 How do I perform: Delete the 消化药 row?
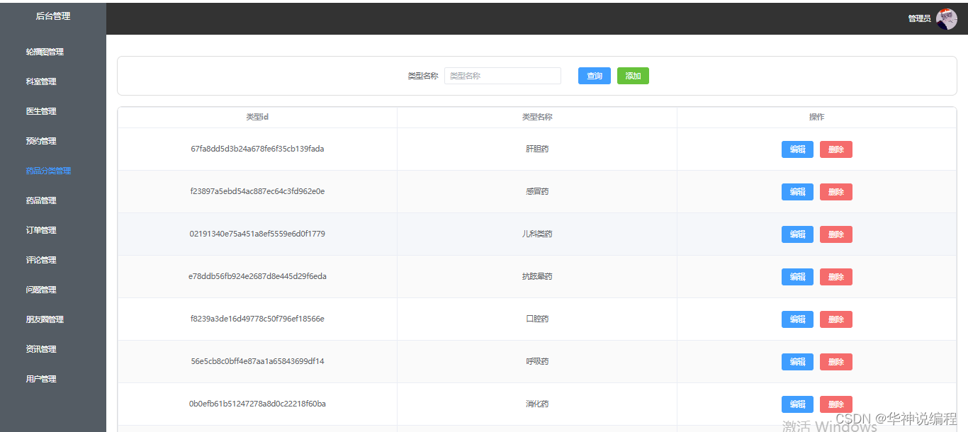(836, 404)
